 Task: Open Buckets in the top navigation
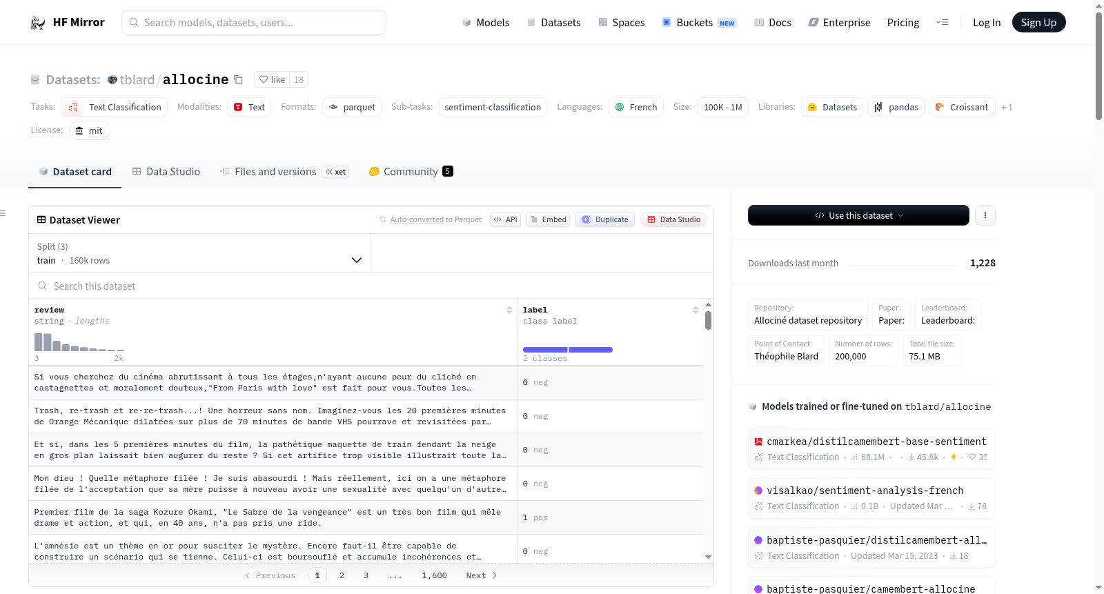tap(699, 23)
